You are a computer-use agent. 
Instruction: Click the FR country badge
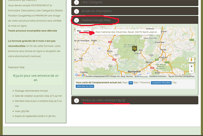pos(131,83)
